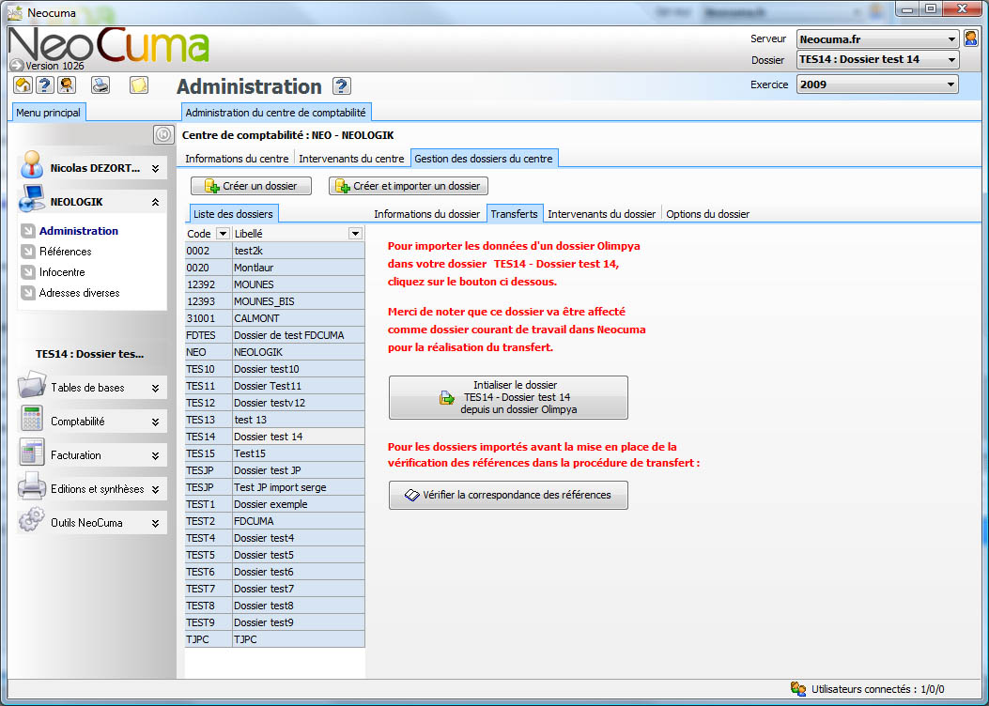Screen dimensions: 989x706
Task: Click Vérifier la correspondance des références button
Action: click(x=508, y=496)
